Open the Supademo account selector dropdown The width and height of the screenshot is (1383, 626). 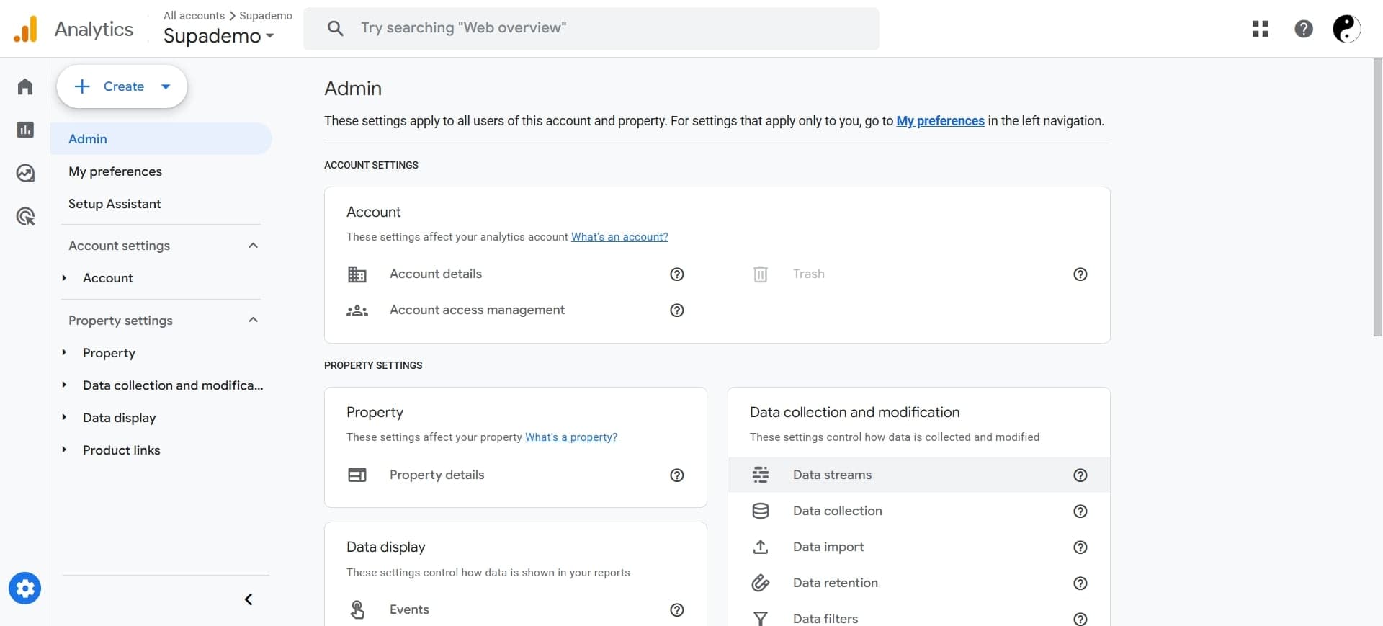(218, 35)
